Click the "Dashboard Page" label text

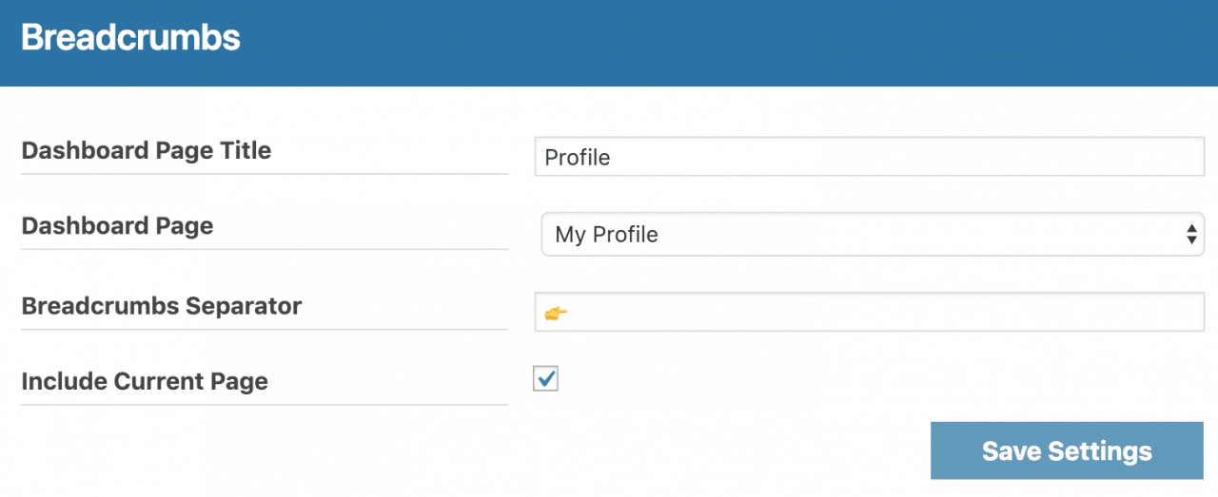pyautogui.click(x=117, y=226)
